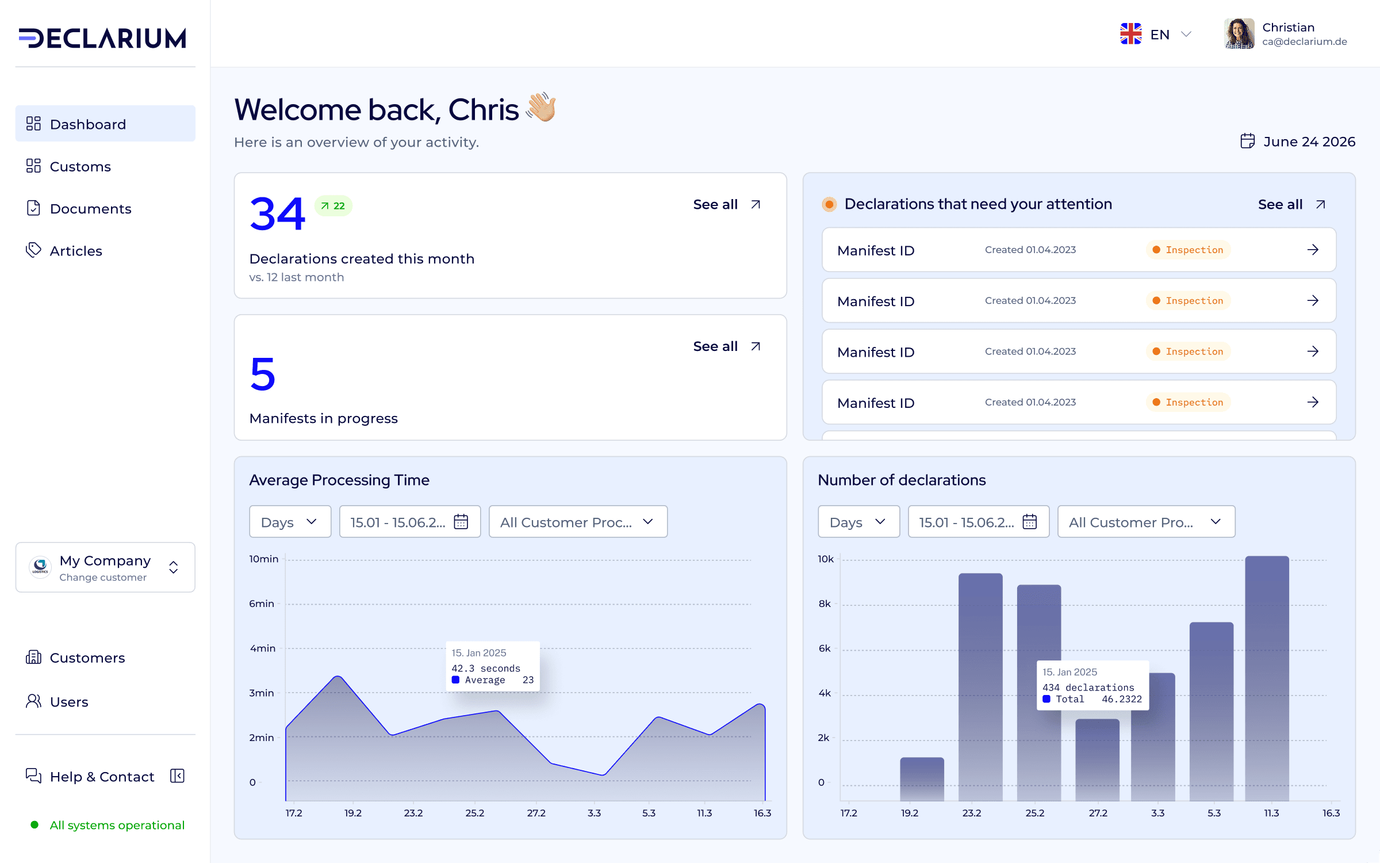
Task: Click 434 declarations tooltip on bar chart
Action: tap(1092, 685)
